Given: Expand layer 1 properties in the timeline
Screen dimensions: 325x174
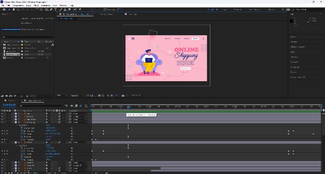Looking at the screenshot, I should [x=13, y=114].
